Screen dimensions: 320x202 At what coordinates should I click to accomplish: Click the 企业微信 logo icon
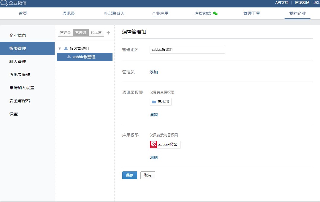coord(4,3)
